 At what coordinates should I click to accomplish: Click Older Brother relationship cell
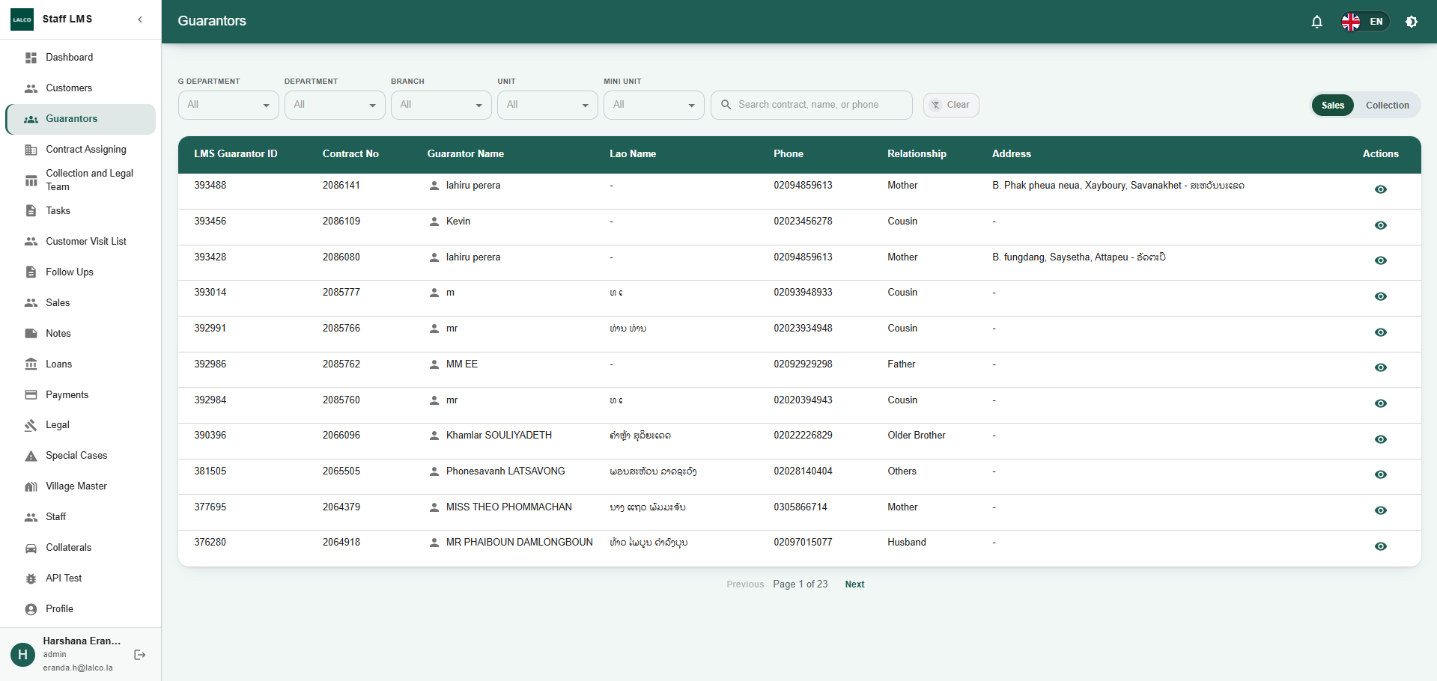(917, 436)
